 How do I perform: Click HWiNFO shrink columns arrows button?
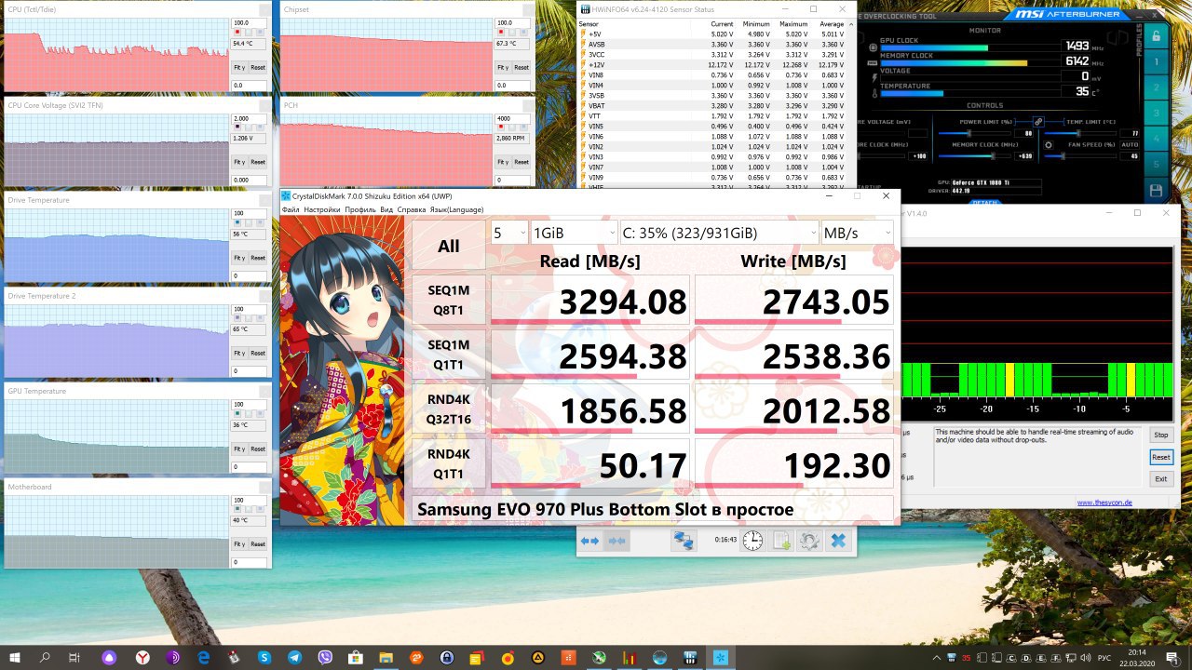coord(616,541)
